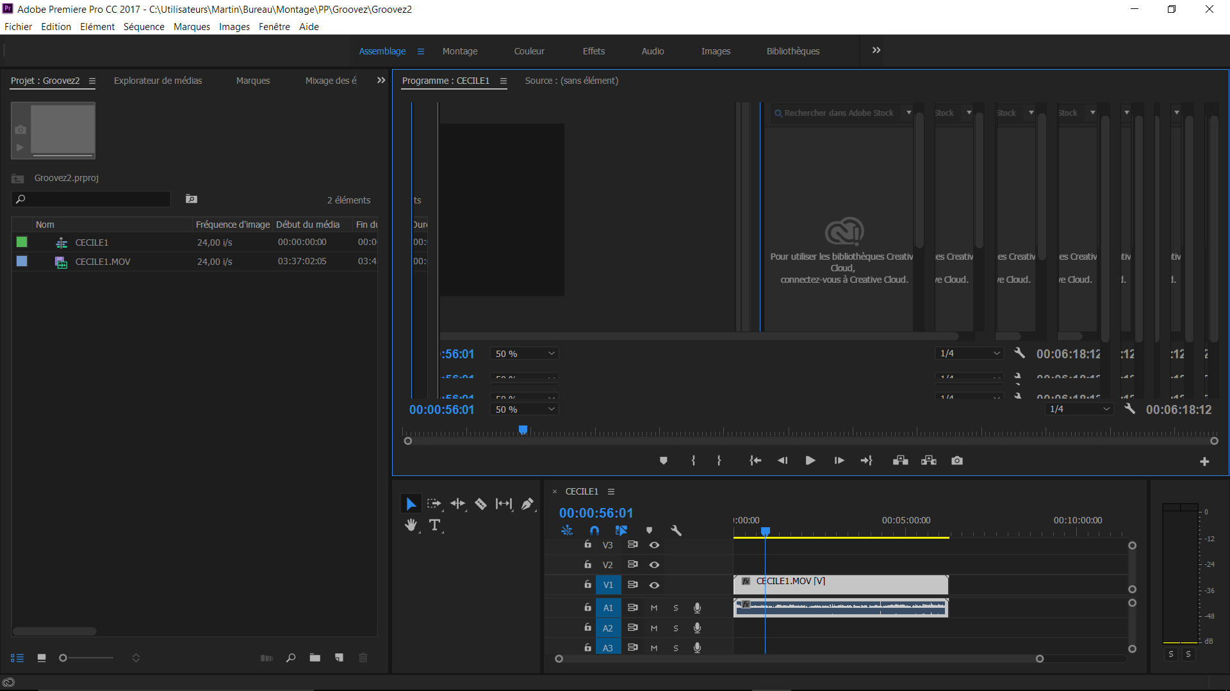Viewport: 1230px width, 691px height.
Task: Export frame with camera icon
Action: tap(957, 461)
